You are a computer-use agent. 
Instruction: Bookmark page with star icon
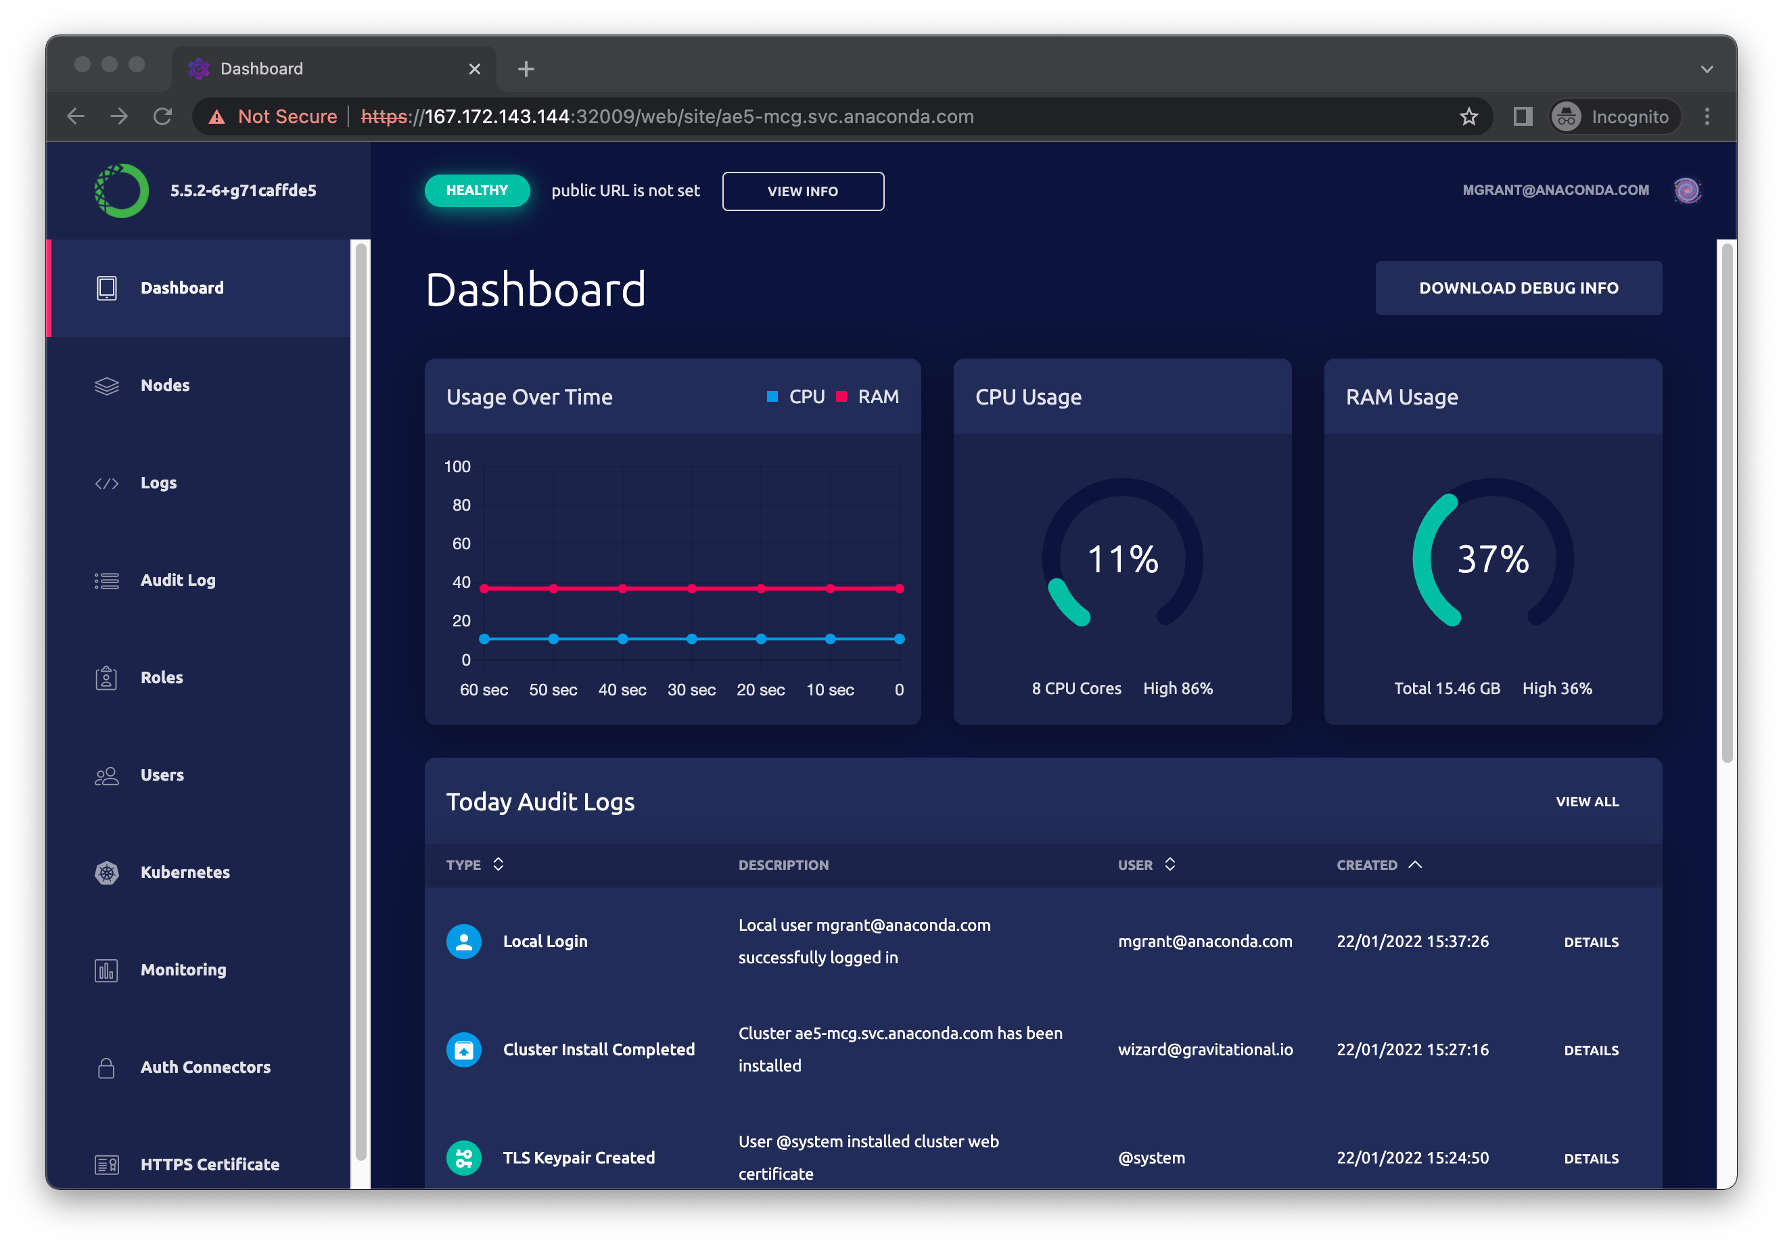(1468, 116)
